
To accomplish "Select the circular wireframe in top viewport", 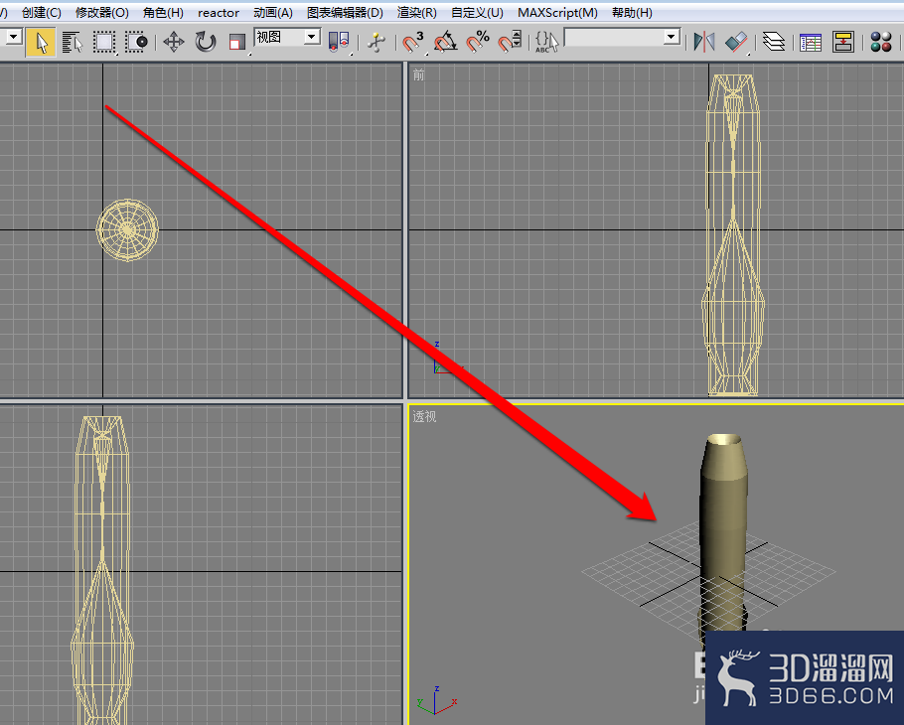I will click(127, 230).
